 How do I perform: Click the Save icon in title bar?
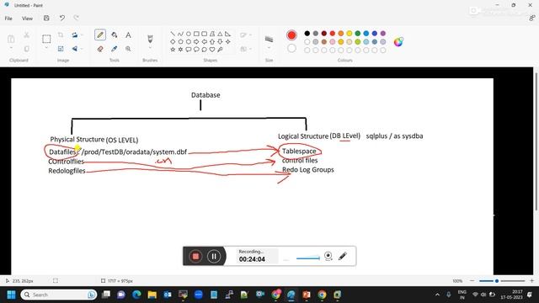click(46, 19)
